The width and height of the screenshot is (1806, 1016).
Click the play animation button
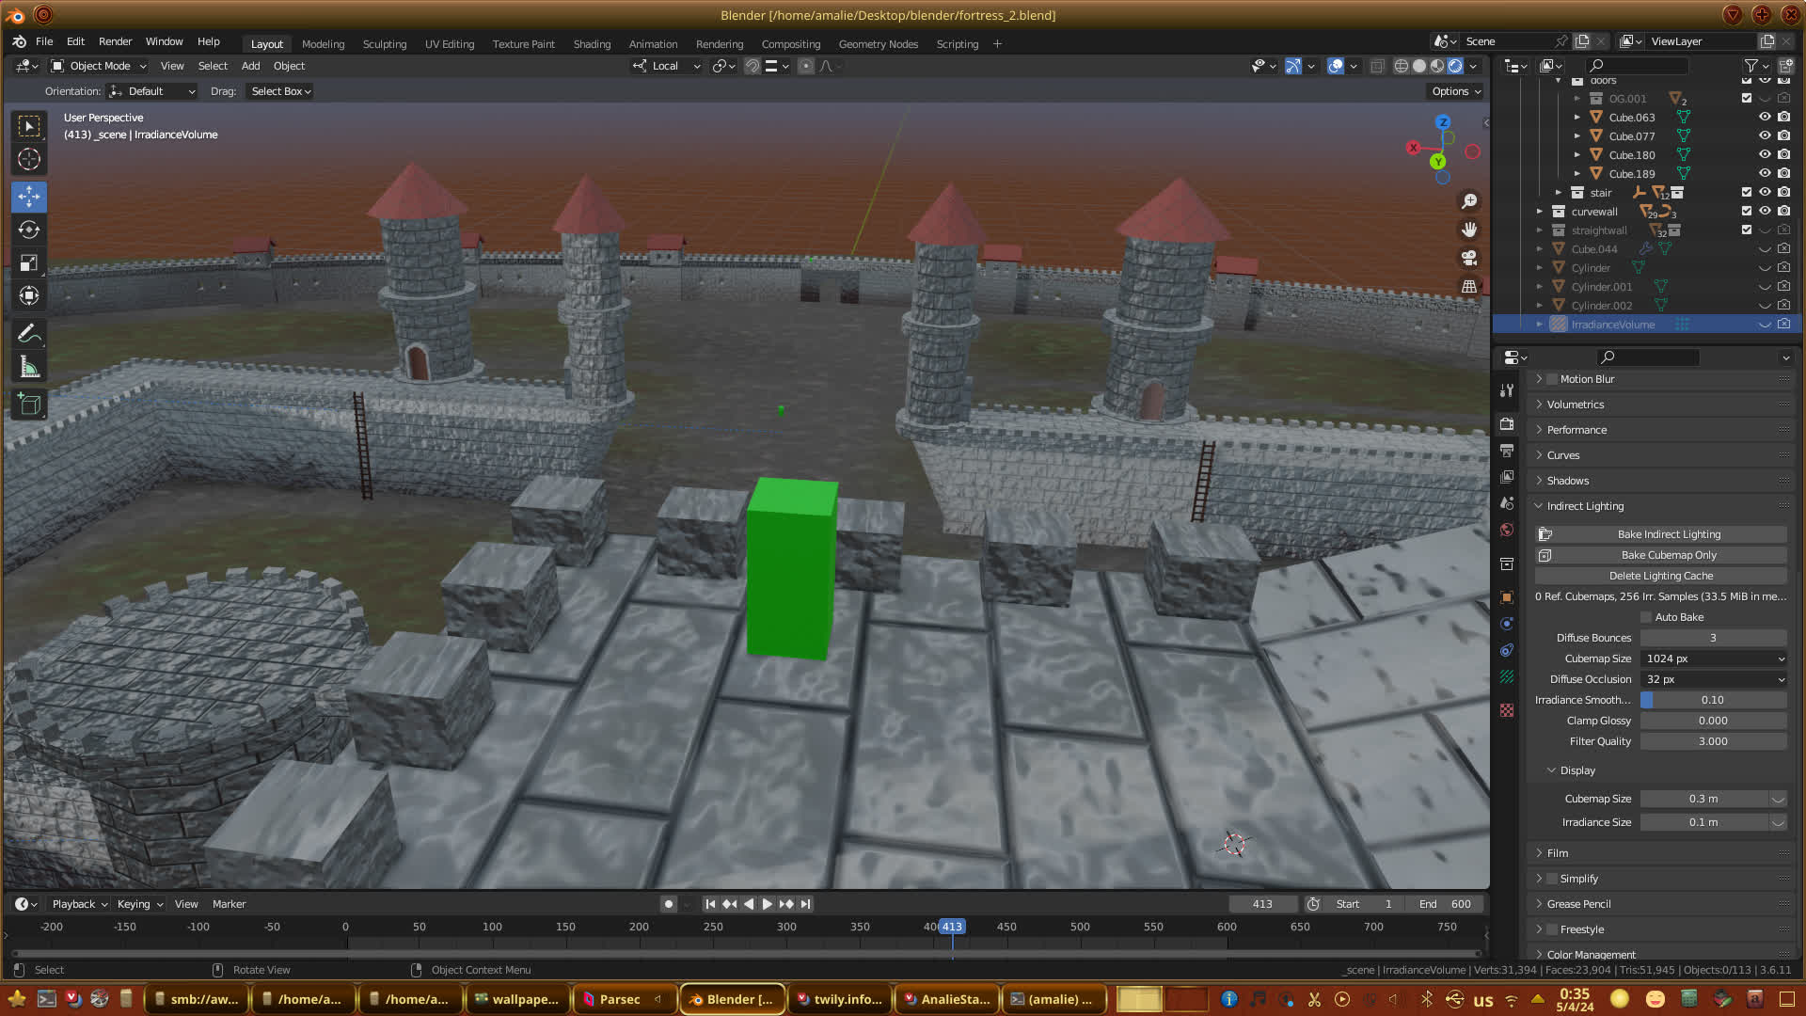[x=767, y=904]
